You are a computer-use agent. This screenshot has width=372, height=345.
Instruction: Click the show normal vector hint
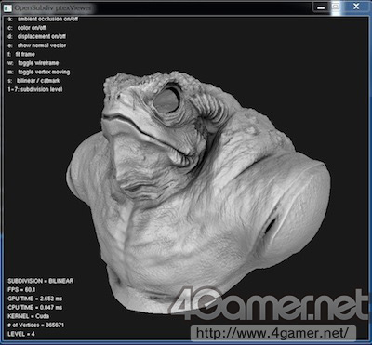tap(37, 46)
